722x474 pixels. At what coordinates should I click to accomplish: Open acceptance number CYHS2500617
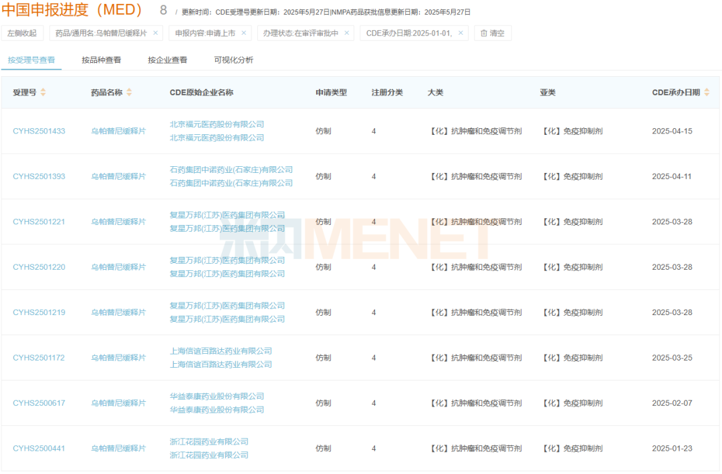click(39, 403)
